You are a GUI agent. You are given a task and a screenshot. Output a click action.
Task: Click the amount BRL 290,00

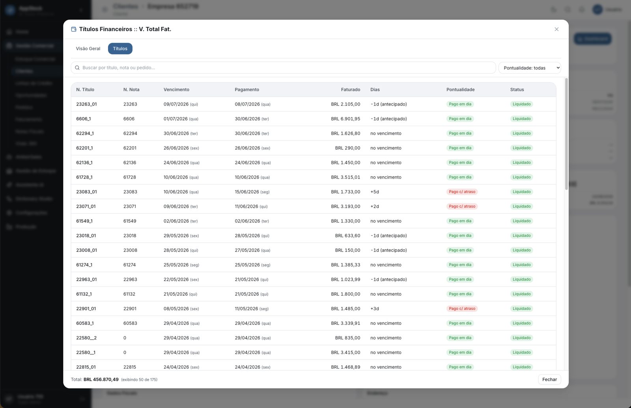(347, 148)
